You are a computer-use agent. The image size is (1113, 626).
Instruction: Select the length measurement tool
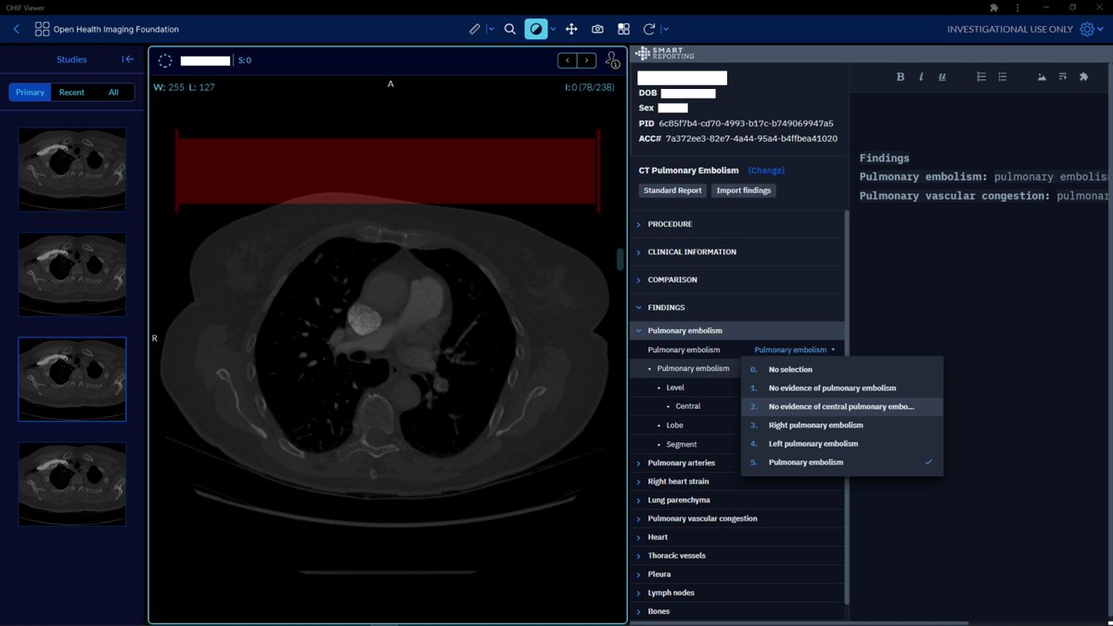click(475, 29)
